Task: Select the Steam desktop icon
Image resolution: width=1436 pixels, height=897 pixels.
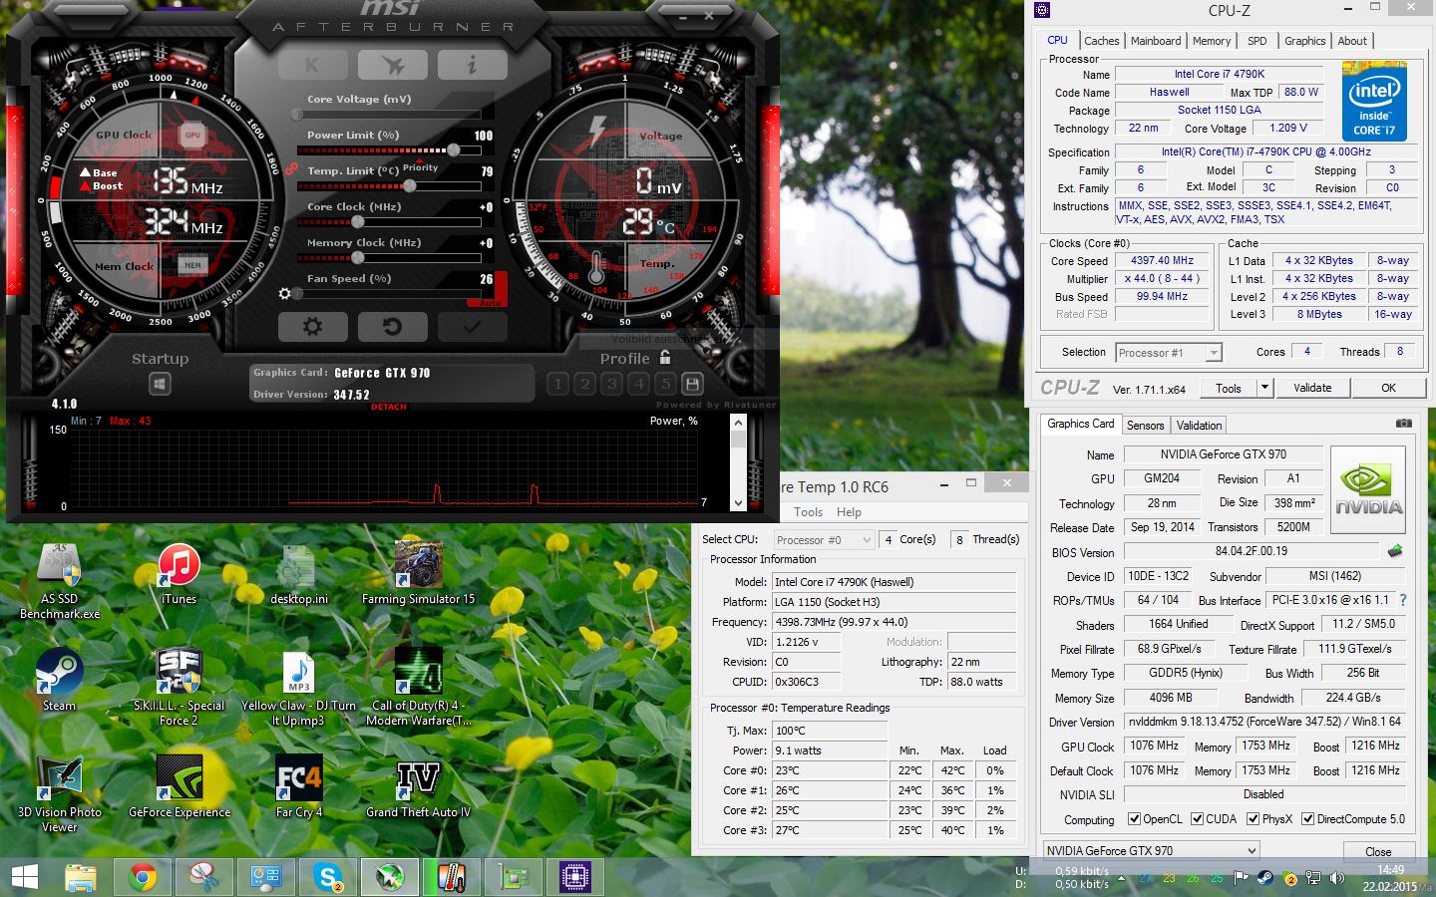Action: pos(59,681)
